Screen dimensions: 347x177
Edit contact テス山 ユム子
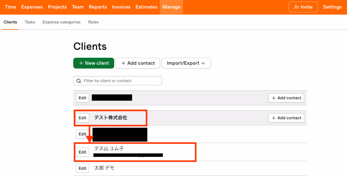point(82,152)
